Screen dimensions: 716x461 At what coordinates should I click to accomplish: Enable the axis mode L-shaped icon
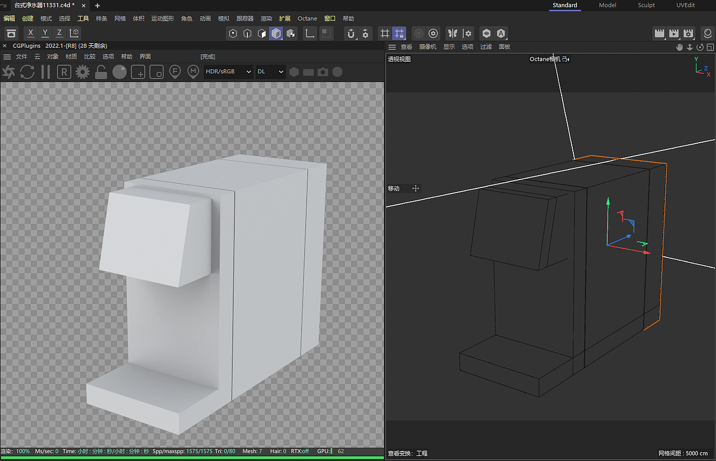[x=309, y=34]
